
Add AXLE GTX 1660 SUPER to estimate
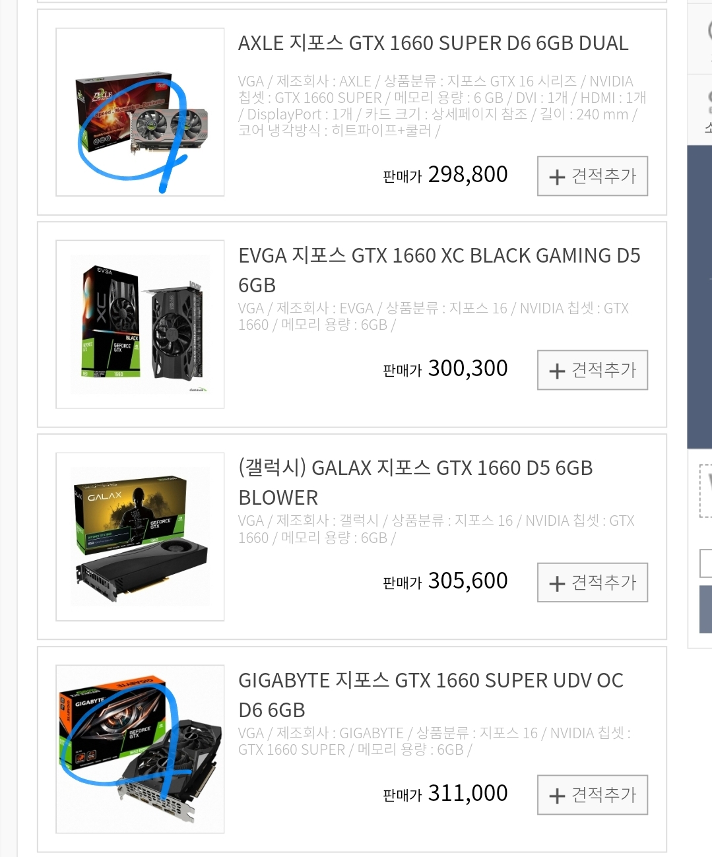click(x=593, y=176)
